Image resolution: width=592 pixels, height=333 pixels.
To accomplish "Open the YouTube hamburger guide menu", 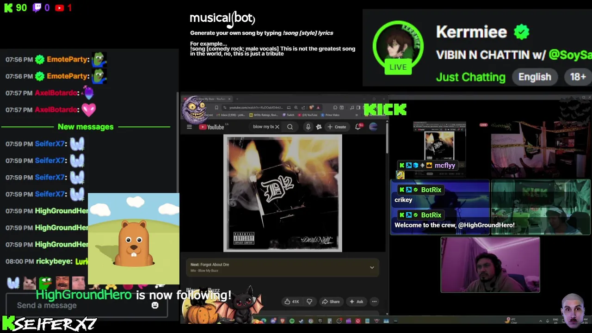I will tap(189, 127).
